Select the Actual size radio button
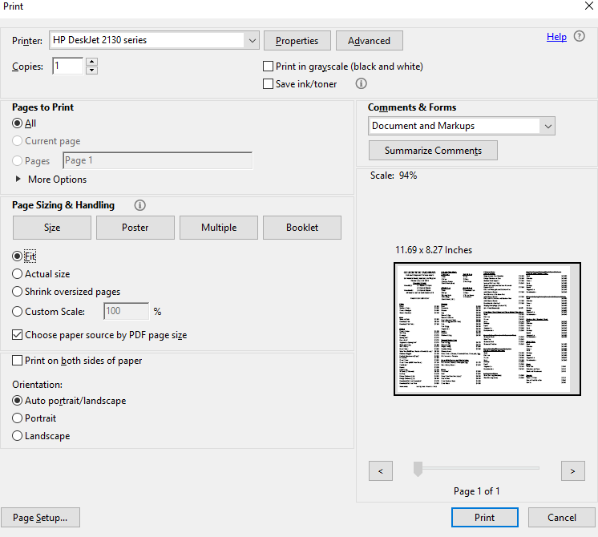This screenshot has height=537, width=598. (18, 274)
